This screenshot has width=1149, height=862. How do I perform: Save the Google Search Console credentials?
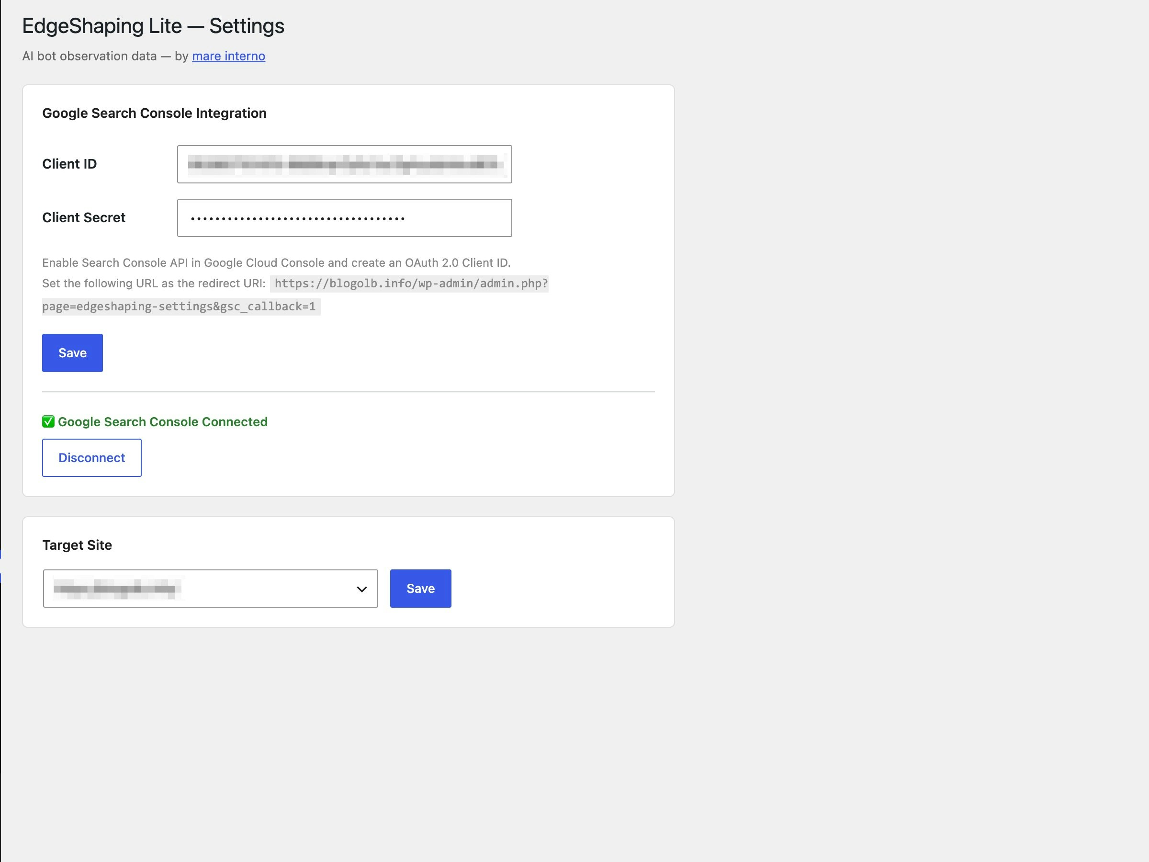[72, 353]
